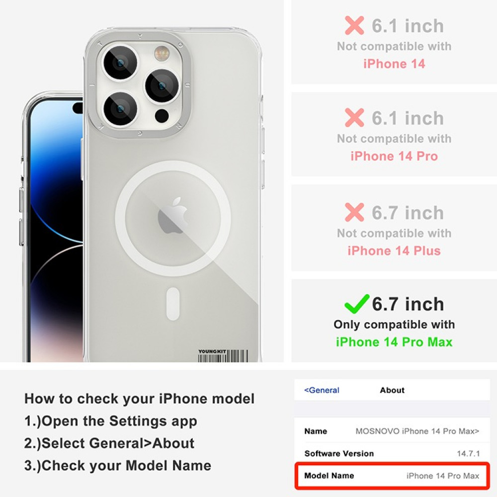Screen dimensions: 497x497
Task: Click the pink iPhone 14 Pro label
Action: (x=394, y=156)
